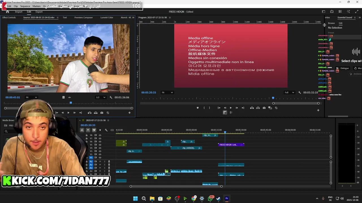The height and width of the screenshot is (203, 362).
Task: Export frame from Source monitor
Action: point(102,113)
